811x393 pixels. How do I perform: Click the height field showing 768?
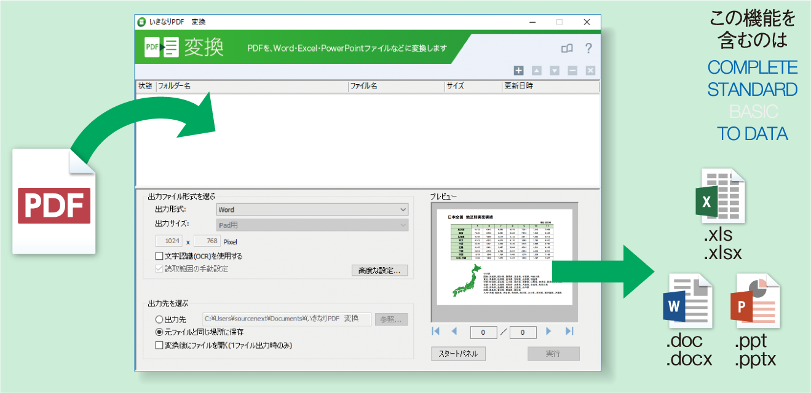click(x=207, y=241)
